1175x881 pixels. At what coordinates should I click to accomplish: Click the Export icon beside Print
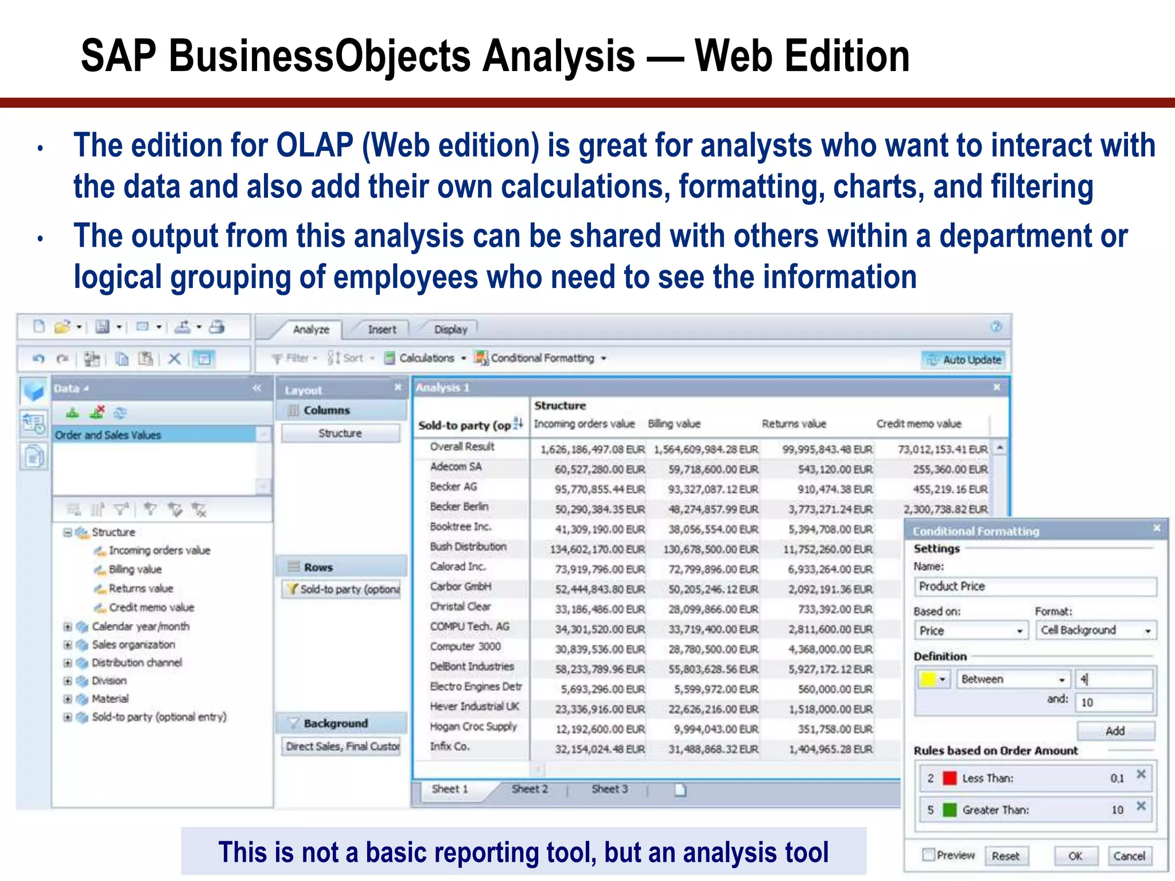[183, 327]
